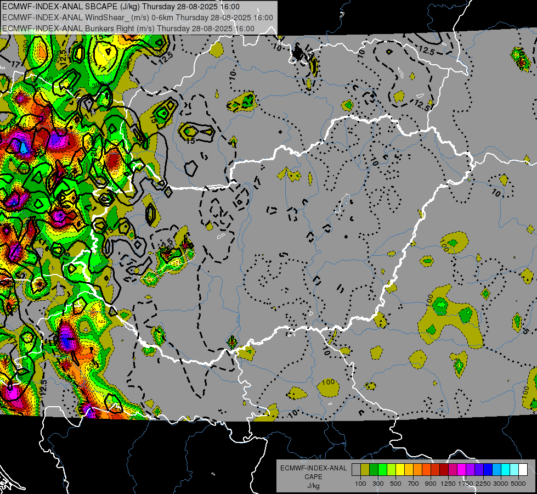Click the legend tick label 1250
Viewport: 537px width, 494px height.
click(x=448, y=484)
